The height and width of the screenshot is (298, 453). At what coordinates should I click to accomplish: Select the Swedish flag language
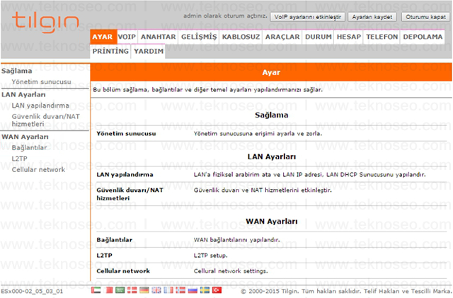coord(205,290)
